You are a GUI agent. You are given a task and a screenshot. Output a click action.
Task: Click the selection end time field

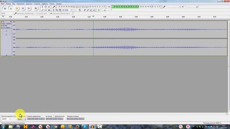click(x=55, y=119)
